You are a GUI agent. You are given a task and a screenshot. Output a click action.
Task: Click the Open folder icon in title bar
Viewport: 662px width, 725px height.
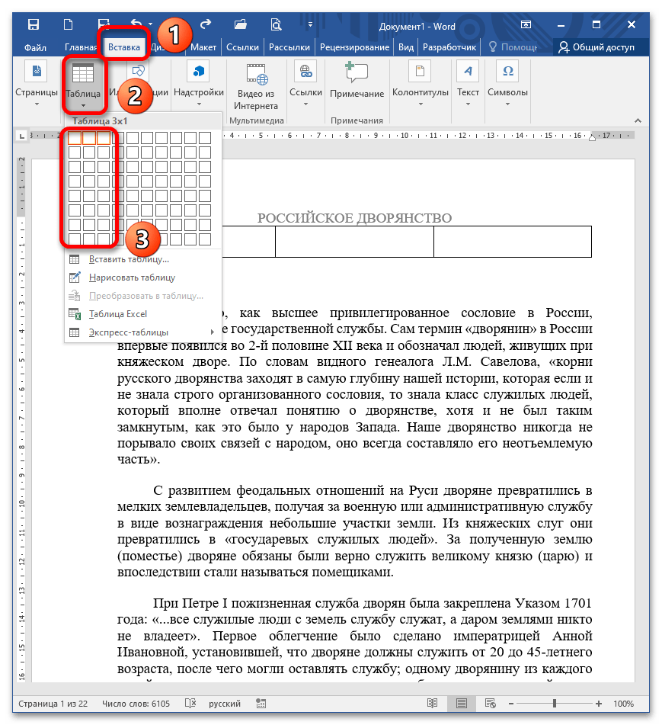[240, 24]
